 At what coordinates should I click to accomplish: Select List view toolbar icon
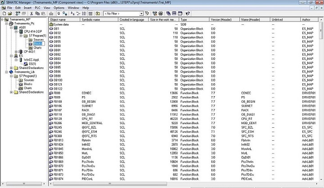click(84, 13)
